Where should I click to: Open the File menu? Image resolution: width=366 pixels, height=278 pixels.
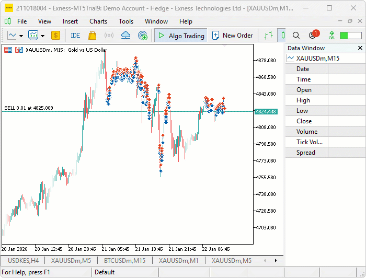[x=22, y=21]
